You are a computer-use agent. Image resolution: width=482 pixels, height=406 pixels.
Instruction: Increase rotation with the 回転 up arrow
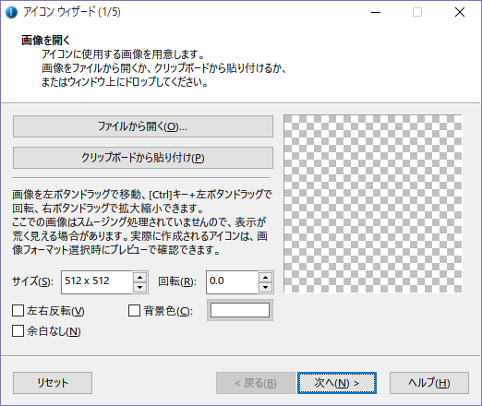point(265,277)
